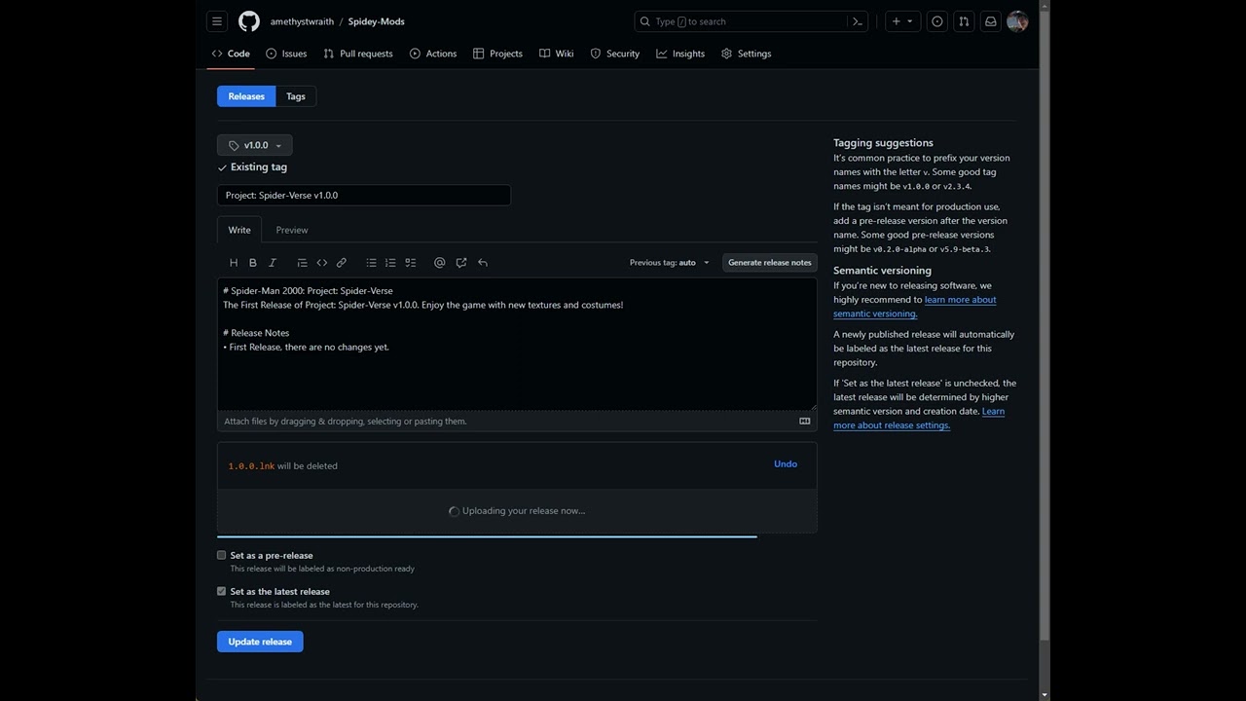The height and width of the screenshot is (701, 1246).
Task: Open the Previous tag: auto dropdown
Action: [x=670, y=263]
